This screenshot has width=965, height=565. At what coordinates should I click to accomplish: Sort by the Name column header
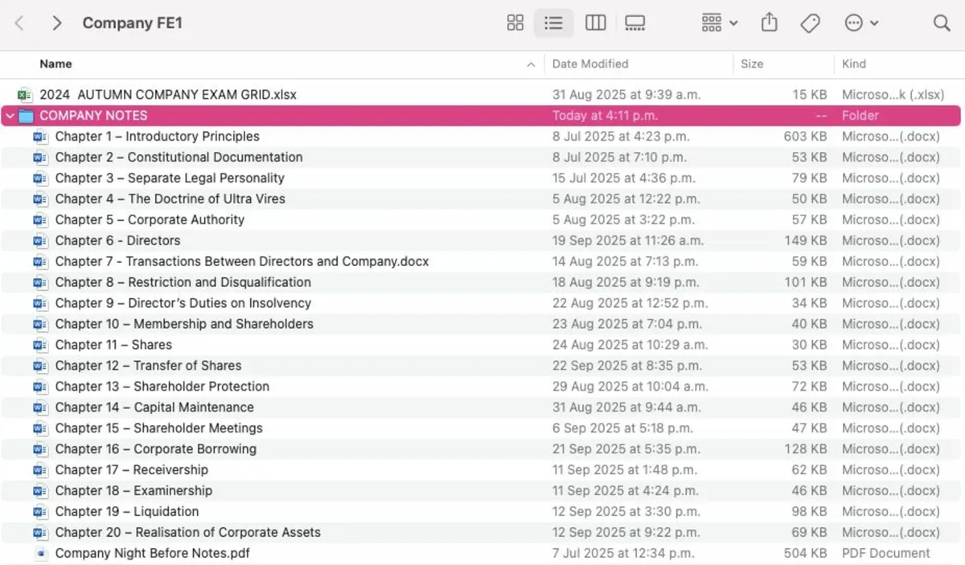[55, 63]
